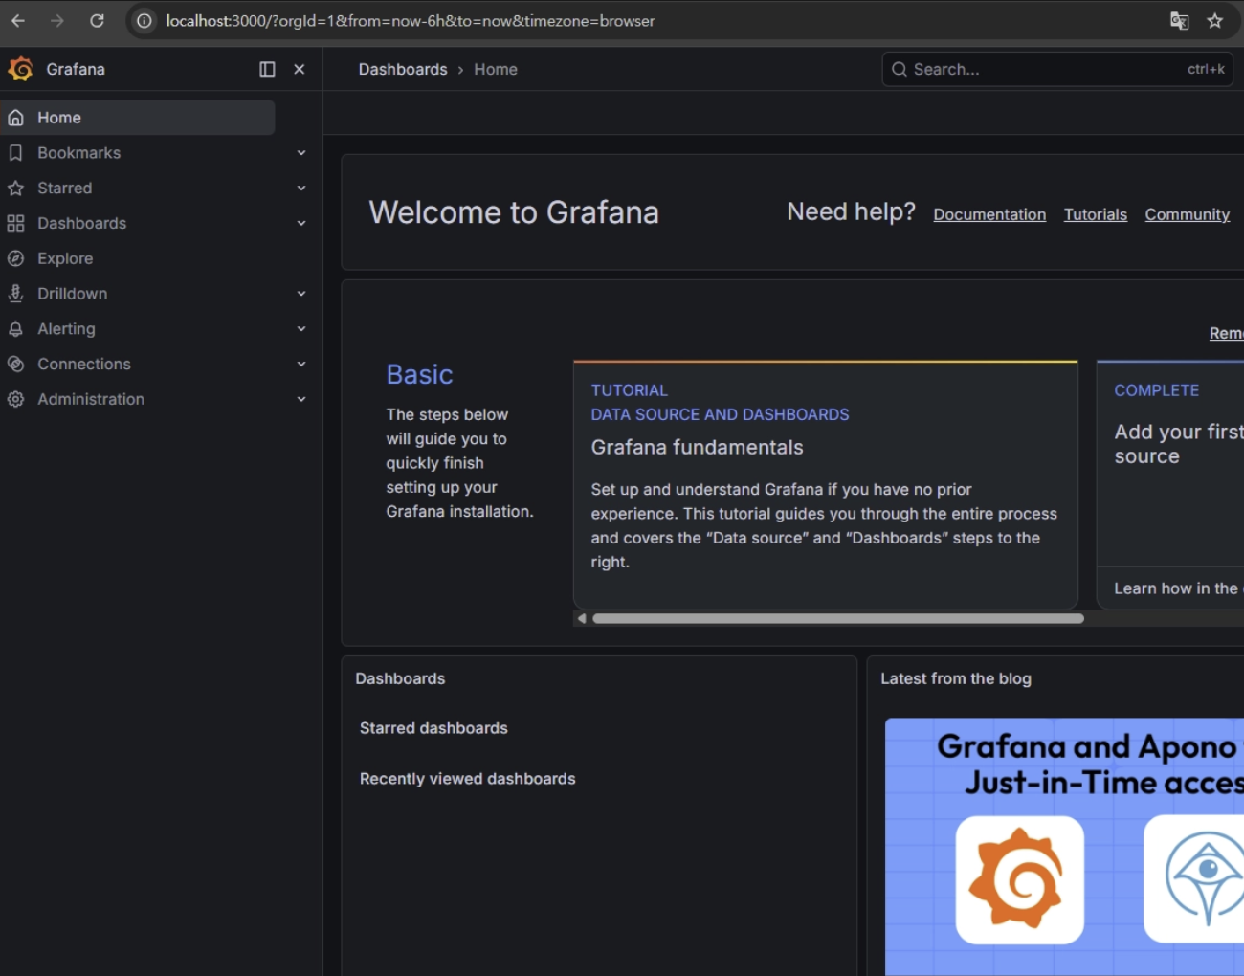Expand the Starred section chevron
Viewport: 1244px width, 976px height.
(x=301, y=189)
